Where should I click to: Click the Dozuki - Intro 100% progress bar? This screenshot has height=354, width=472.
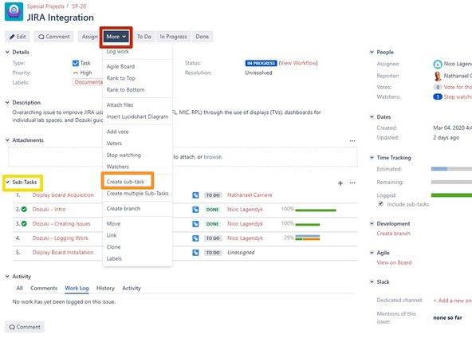point(316,210)
